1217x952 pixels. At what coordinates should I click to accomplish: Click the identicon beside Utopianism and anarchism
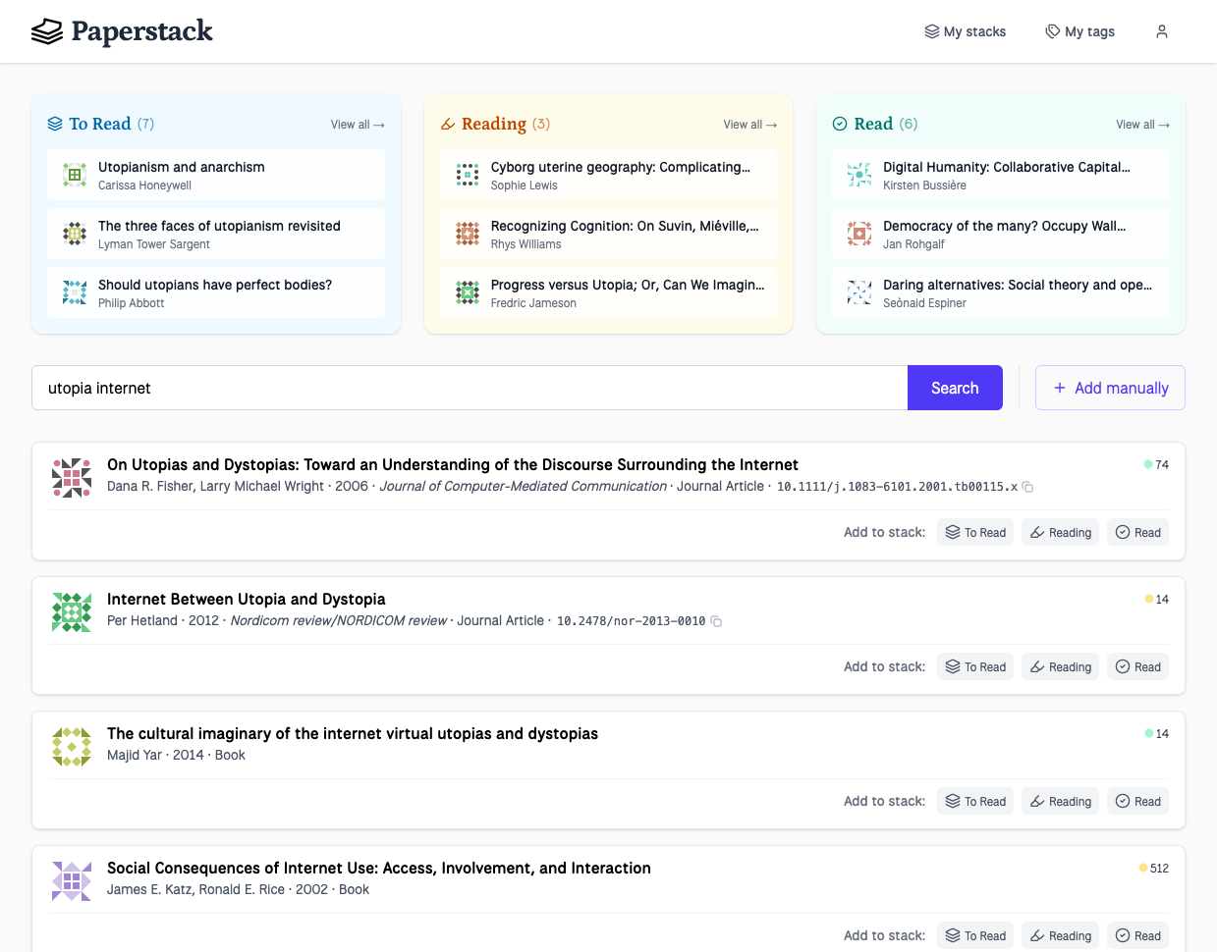(x=75, y=175)
